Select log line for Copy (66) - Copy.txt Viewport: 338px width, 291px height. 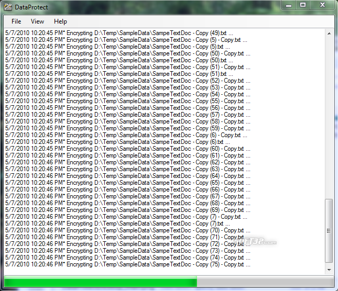click(x=128, y=189)
